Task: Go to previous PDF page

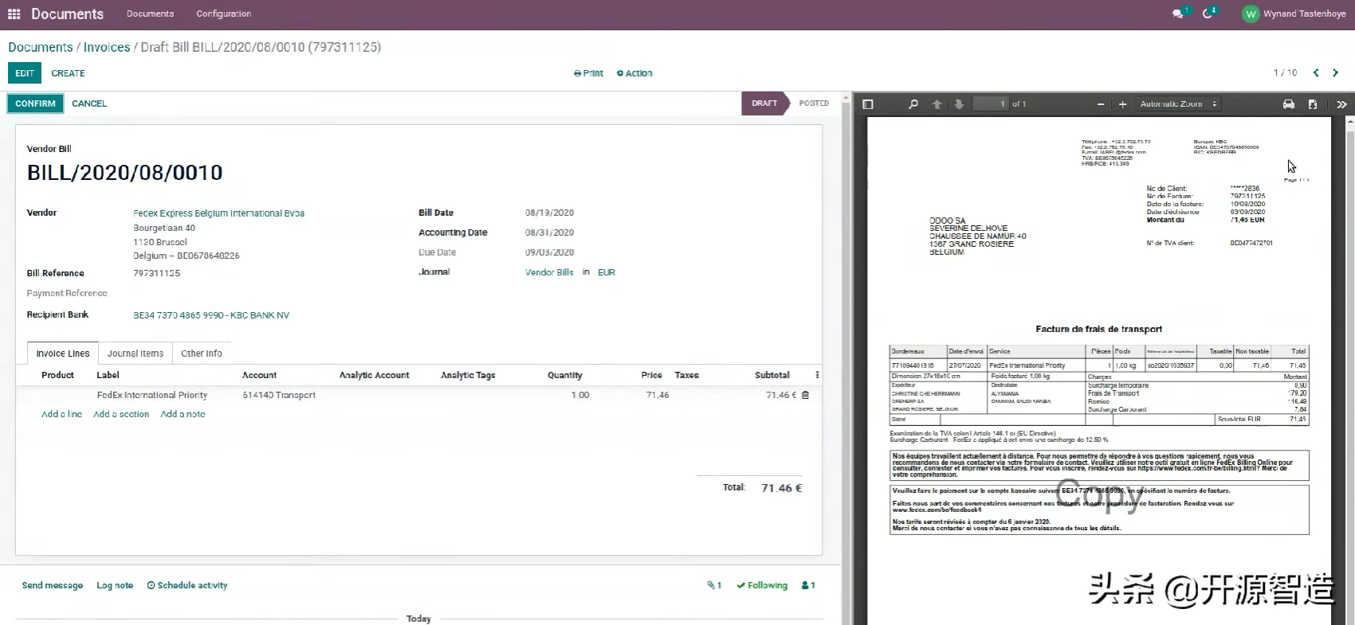Action: [x=937, y=104]
